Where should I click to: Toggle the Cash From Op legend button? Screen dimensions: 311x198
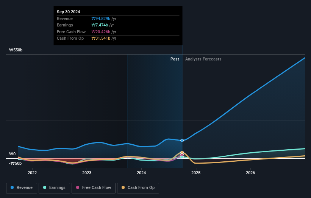(x=138, y=188)
